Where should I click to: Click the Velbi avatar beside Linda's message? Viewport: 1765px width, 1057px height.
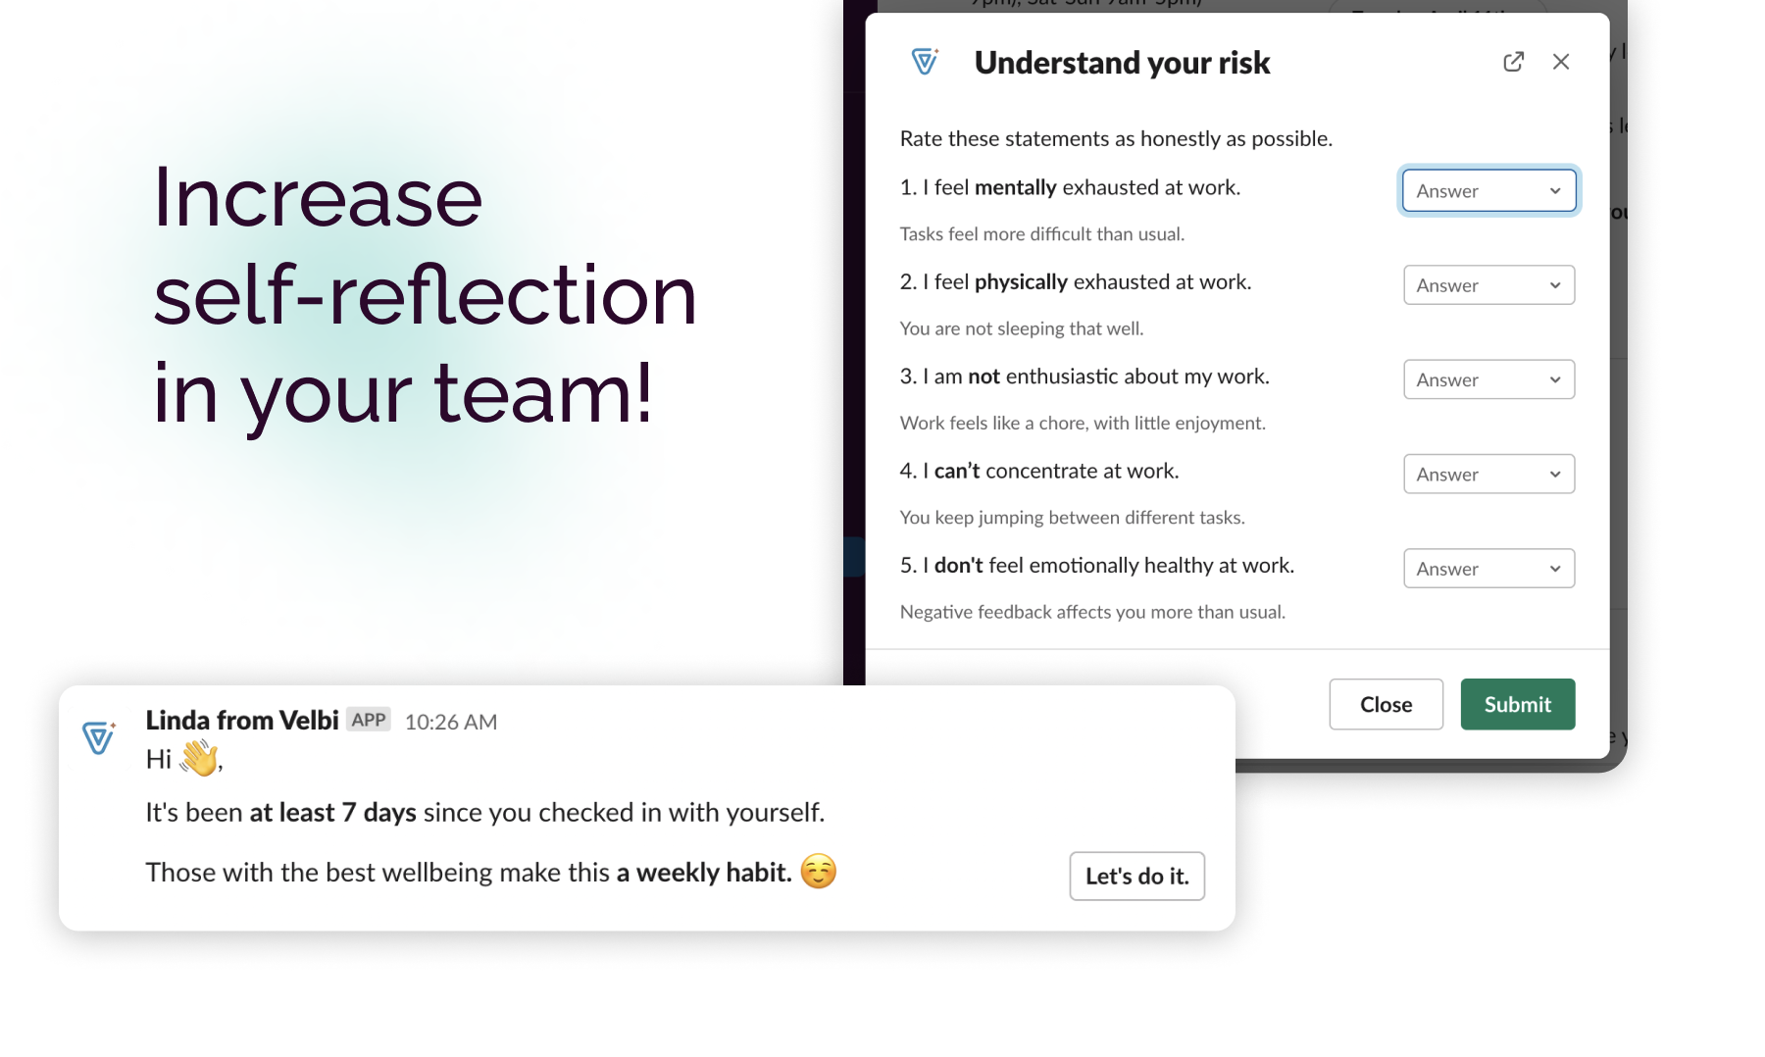click(x=99, y=737)
